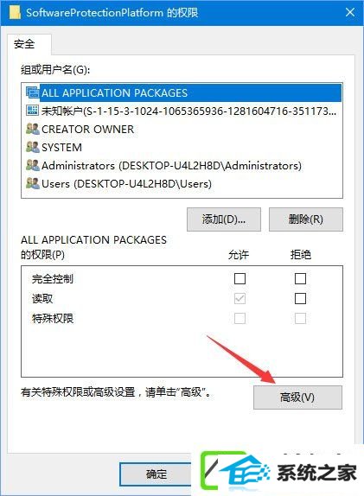Tick the deny checkbox for 读取
This screenshot has height=496, width=364.
tap(300, 298)
